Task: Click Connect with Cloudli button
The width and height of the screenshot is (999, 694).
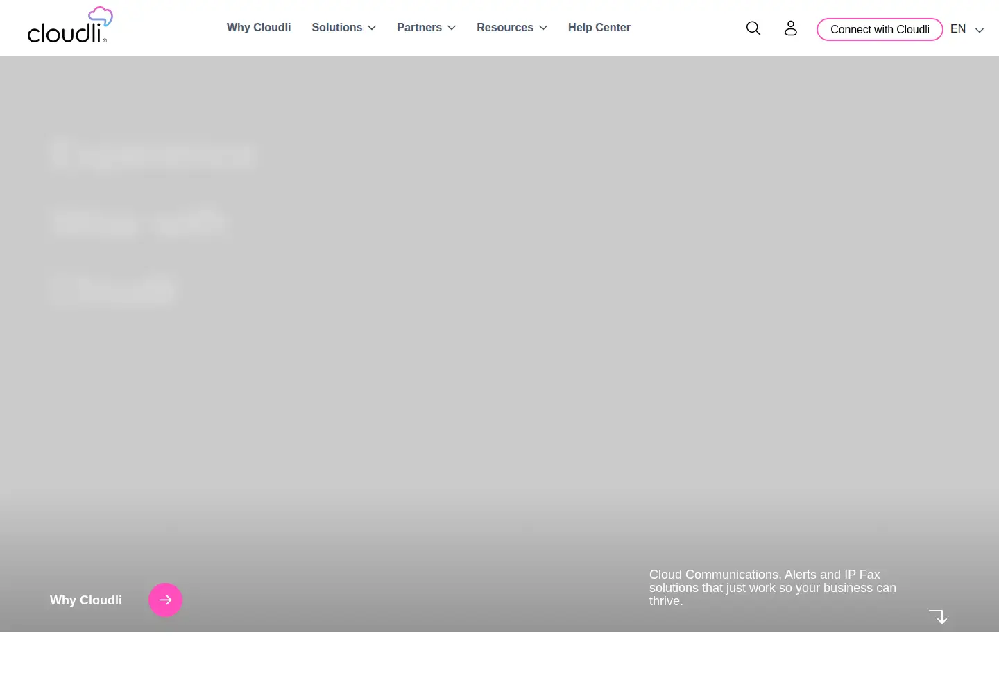Action: click(880, 29)
